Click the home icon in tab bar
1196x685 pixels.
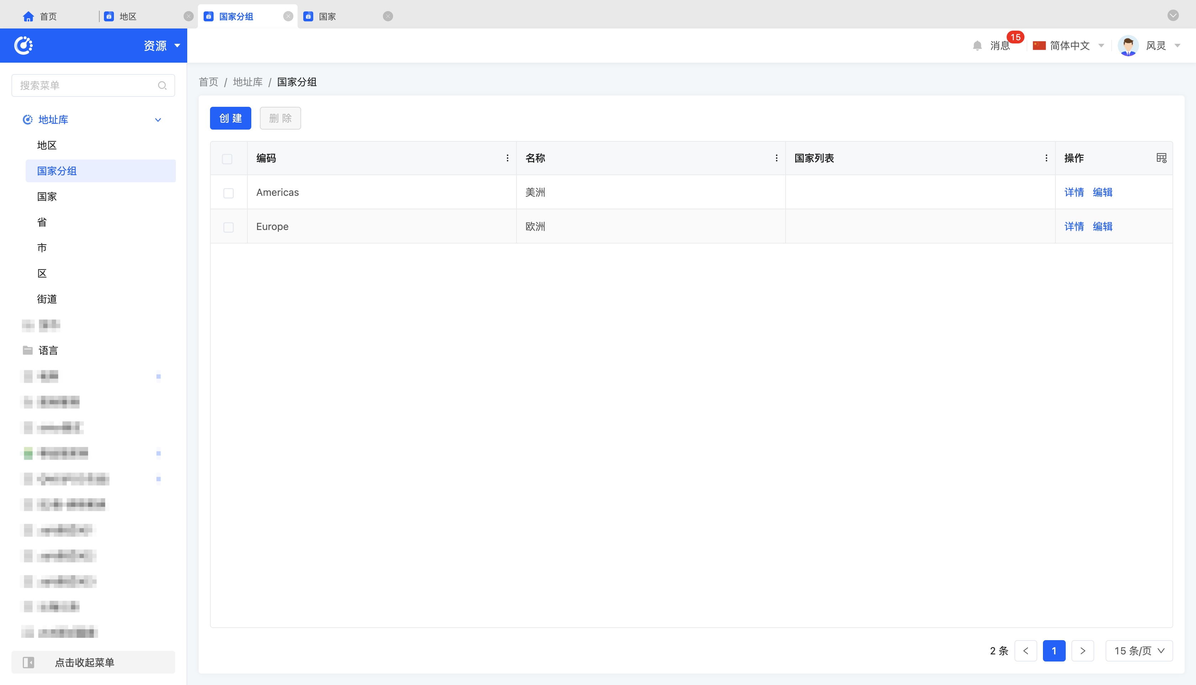[x=28, y=16]
